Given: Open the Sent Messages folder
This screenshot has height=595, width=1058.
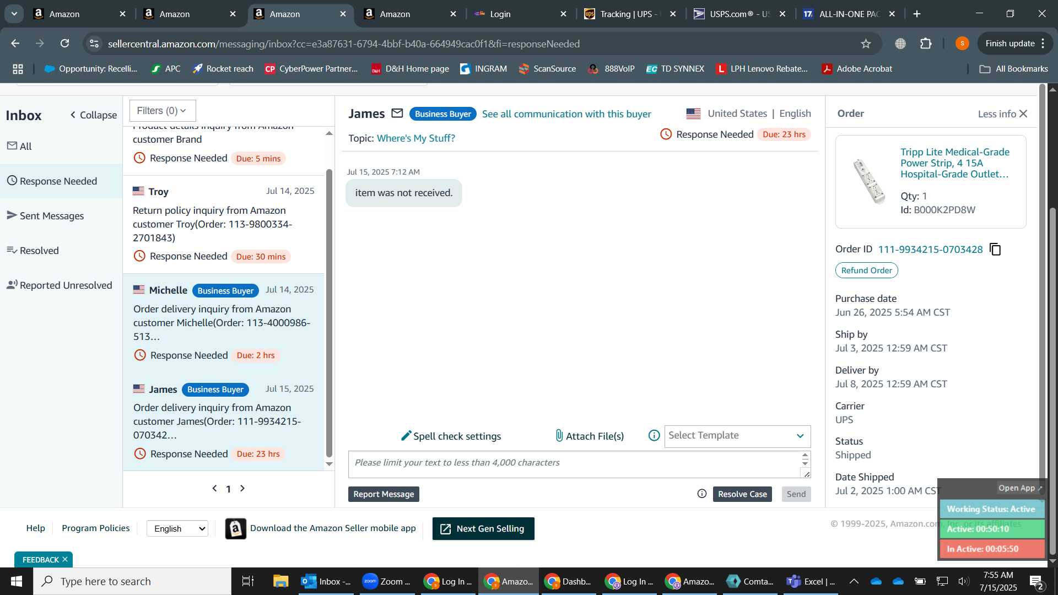Looking at the screenshot, I should 61,215.
